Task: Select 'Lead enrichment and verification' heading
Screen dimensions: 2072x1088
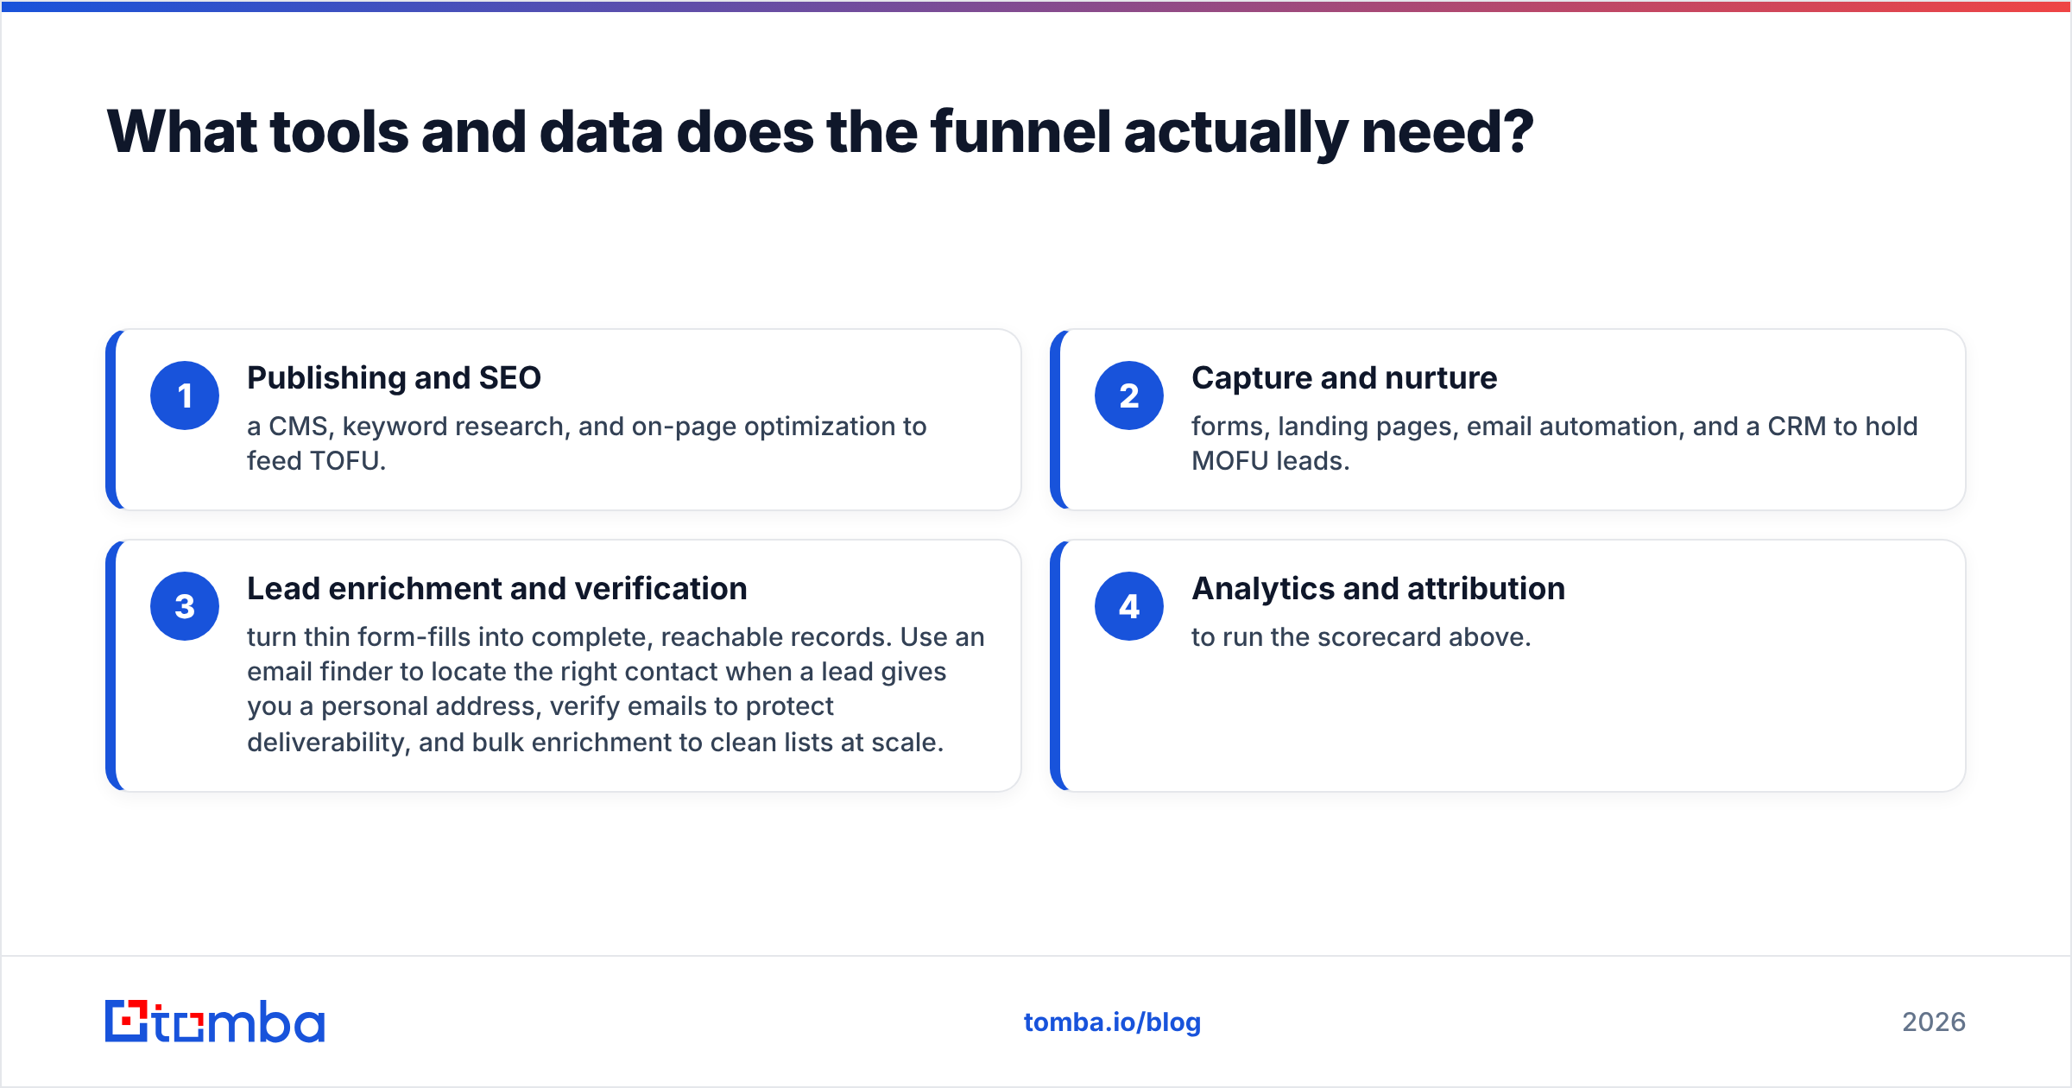Action: (497, 589)
